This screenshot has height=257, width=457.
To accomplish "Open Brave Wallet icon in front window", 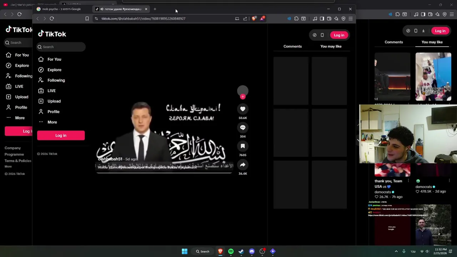I will [329, 19].
